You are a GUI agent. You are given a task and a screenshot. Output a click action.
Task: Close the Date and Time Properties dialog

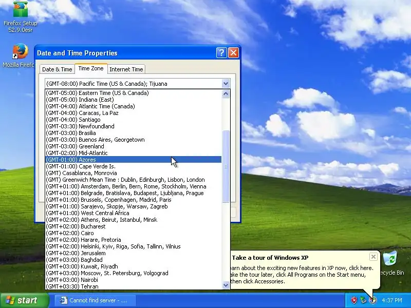233,53
